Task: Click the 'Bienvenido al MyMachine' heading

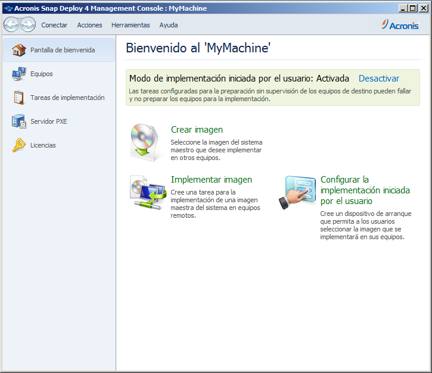Action: pyautogui.click(x=198, y=48)
